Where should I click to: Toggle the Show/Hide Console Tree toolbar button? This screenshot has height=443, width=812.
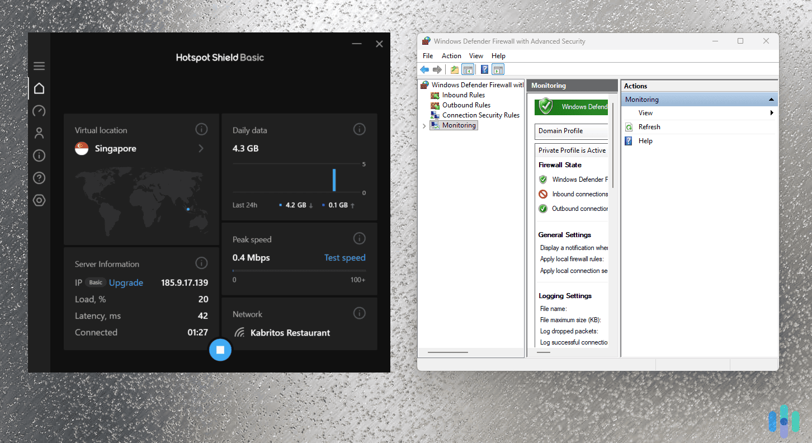[x=468, y=69]
